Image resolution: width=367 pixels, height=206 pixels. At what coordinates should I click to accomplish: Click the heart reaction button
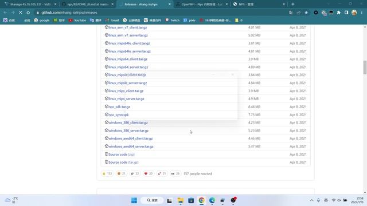(x=149, y=173)
